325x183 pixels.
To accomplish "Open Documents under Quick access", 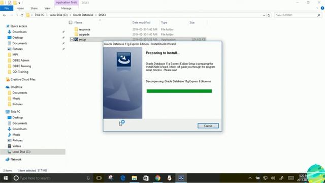I will 19,43.
